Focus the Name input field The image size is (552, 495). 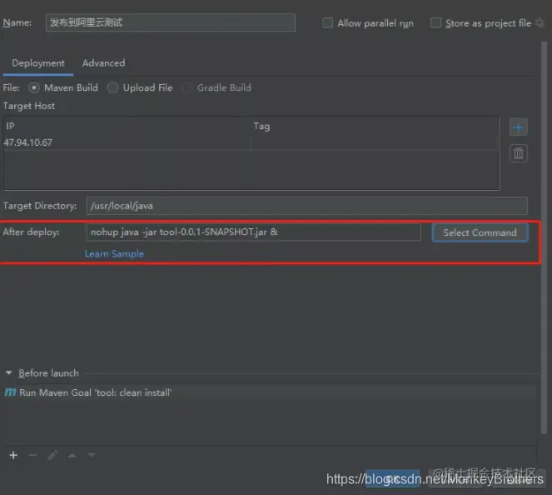tap(171, 22)
